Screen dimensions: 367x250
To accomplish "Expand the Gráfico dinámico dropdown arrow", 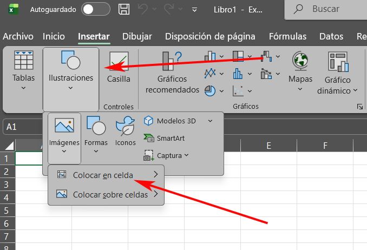I will coord(355,90).
